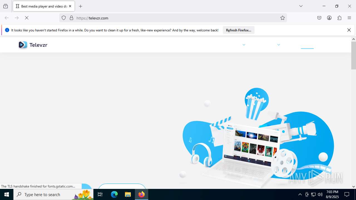
Task: Select Firefox taskbar icon
Action: click(142, 194)
